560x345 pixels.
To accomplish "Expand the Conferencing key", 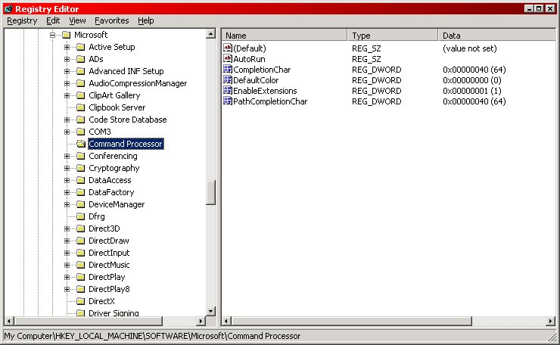I will pyautogui.click(x=67, y=156).
